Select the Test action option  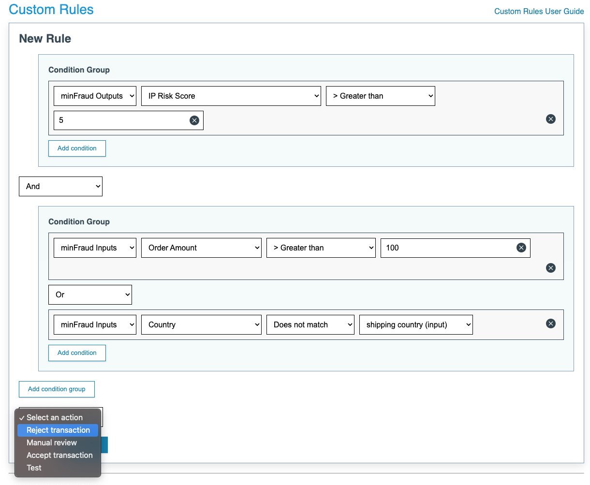tap(34, 468)
